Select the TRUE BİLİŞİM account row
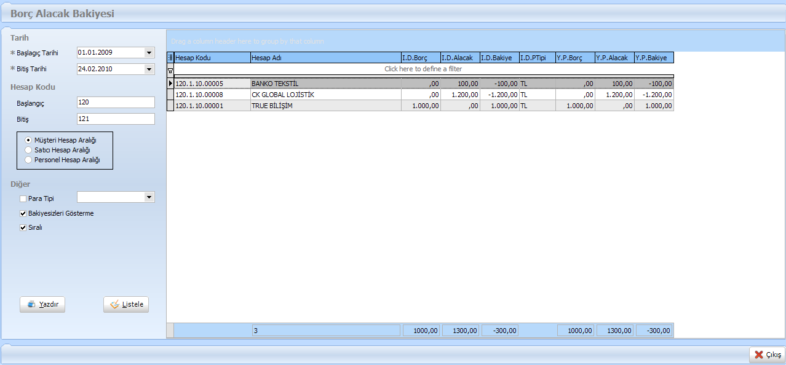 click(325, 106)
